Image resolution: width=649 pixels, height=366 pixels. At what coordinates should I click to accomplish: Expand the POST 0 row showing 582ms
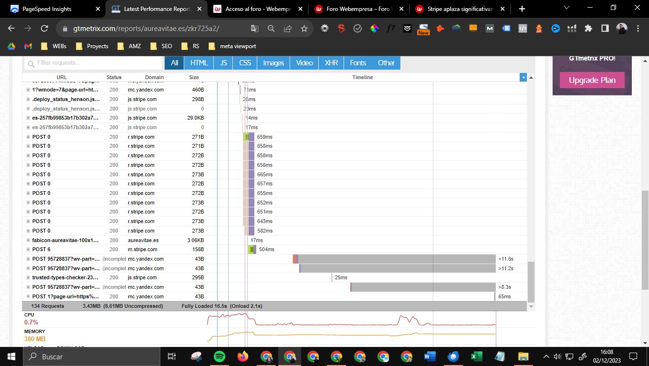coord(28,231)
